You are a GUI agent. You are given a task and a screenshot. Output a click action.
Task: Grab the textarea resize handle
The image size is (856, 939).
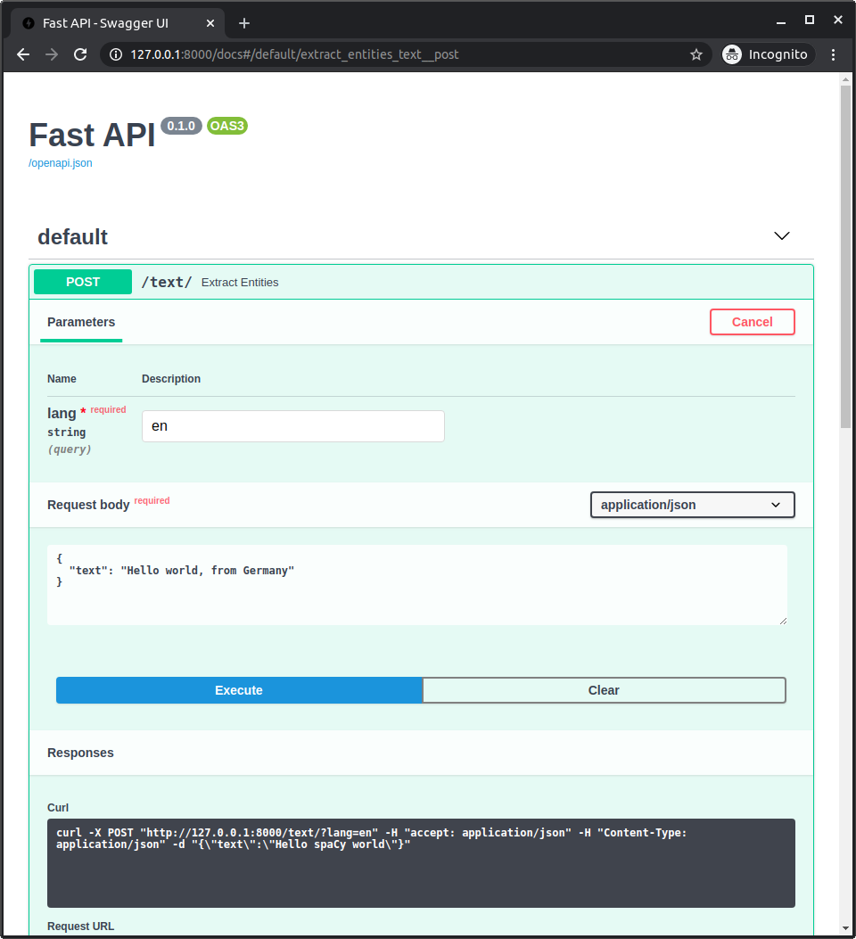[783, 621]
